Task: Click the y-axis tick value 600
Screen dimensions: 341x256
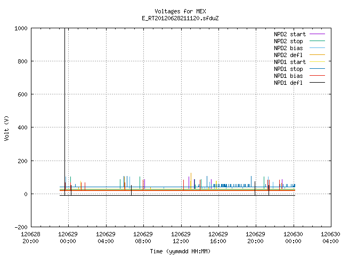Action: (x=22, y=95)
